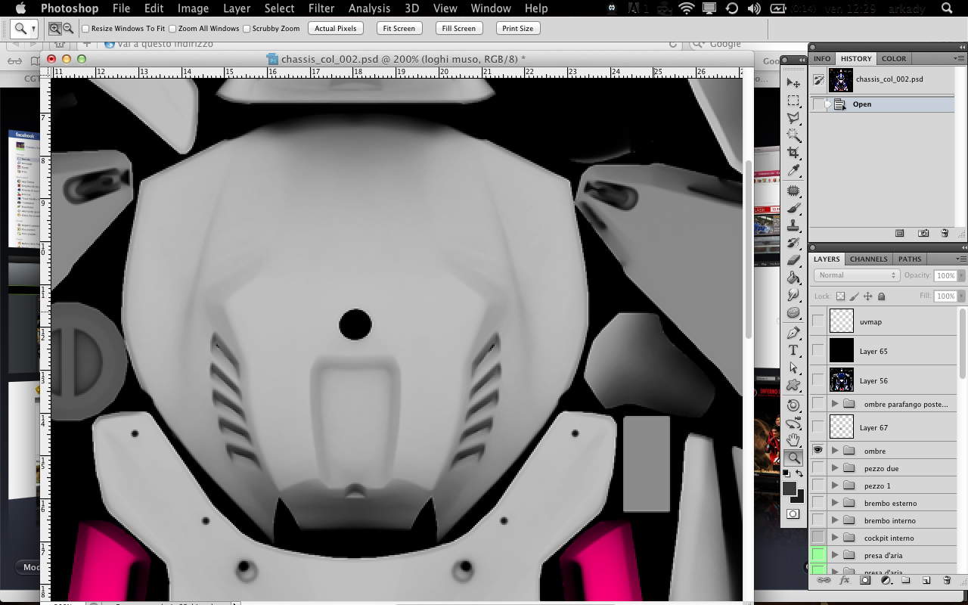Image resolution: width=968 pixels, height=605 pixels.
Task: Select the Type tool
Action: pyautogui.click(x=793, y=350)
